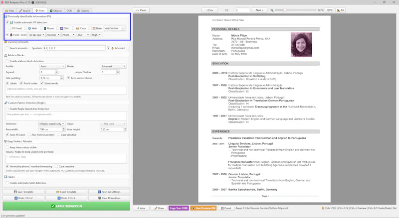Screen dimensions: 399x218
Task: Switch to the OCR tab
Action: [x=69, y=10]
